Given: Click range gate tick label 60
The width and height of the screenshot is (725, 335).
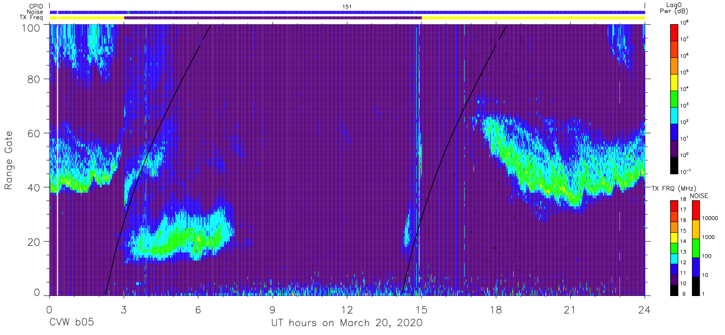Looking at the screenshot, I should (34, 133).
